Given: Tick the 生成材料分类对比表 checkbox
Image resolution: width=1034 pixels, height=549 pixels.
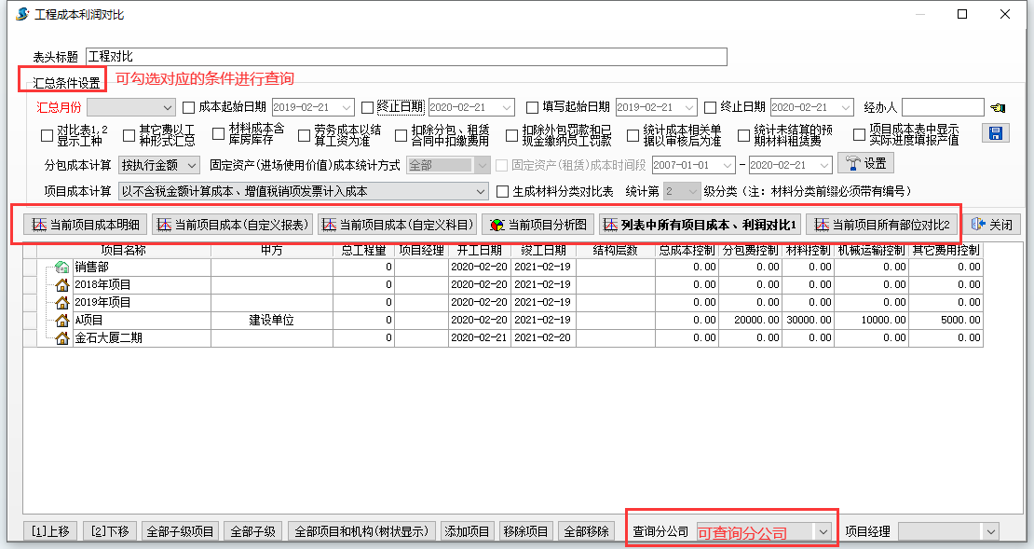Looking at the screenshot, I should [503, 192].
